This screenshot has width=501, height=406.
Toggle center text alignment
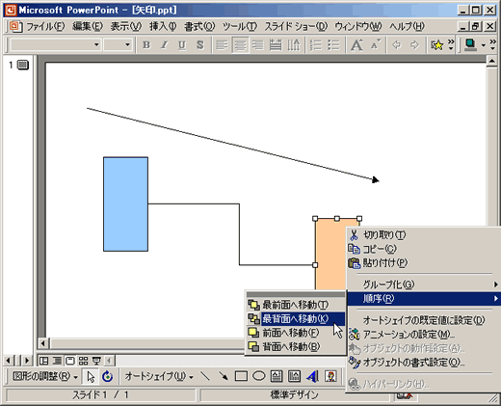click(x=240, y=44)
